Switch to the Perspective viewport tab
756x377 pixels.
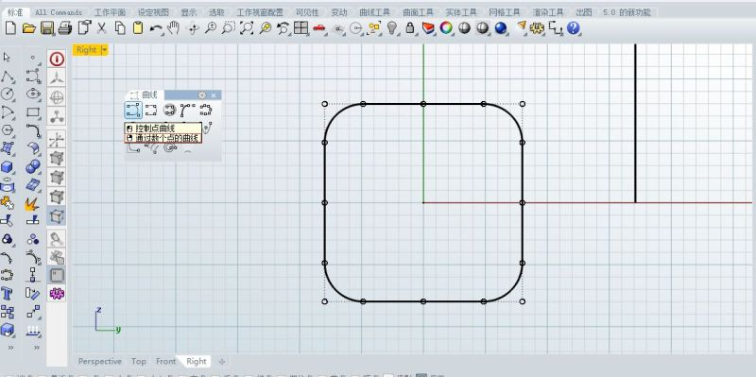[x=100, y=361]
